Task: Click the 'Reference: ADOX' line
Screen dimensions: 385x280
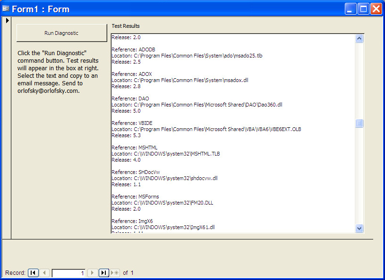Action: (x=132, y=74)
